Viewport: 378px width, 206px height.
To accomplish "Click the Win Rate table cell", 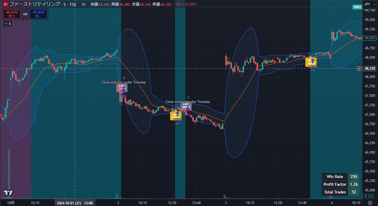I will [x=335, y=177].
